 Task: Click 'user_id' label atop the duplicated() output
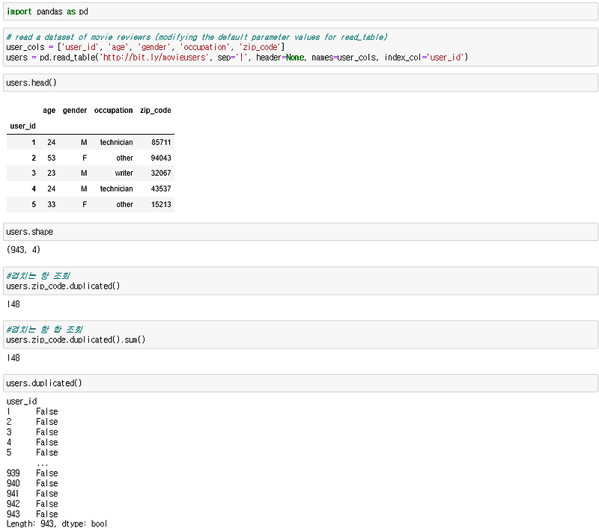point(22,402)
